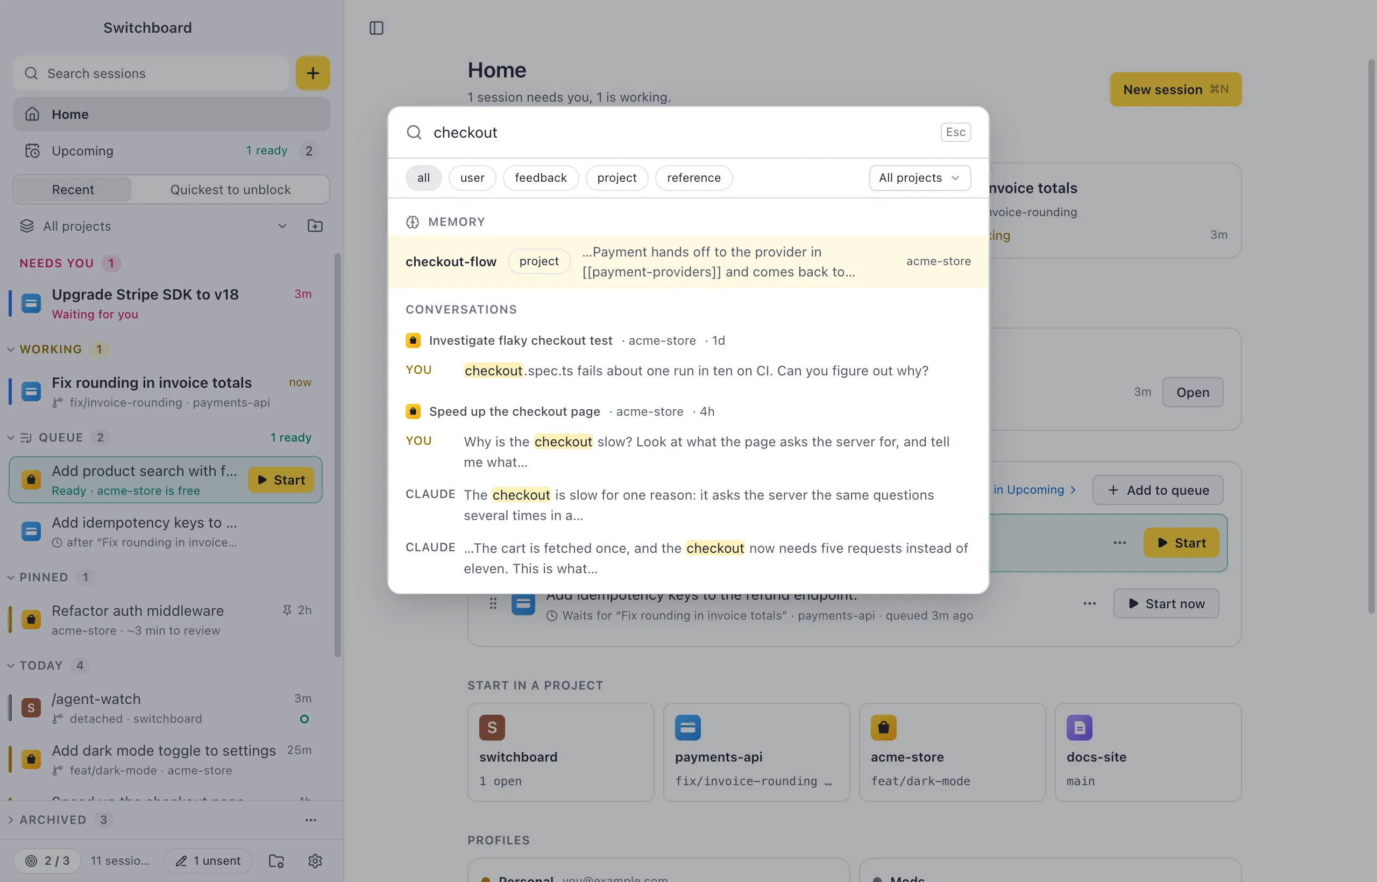Click the acme-store project card icon
This screenshot has height=882, width=1377.
[884, 727]
